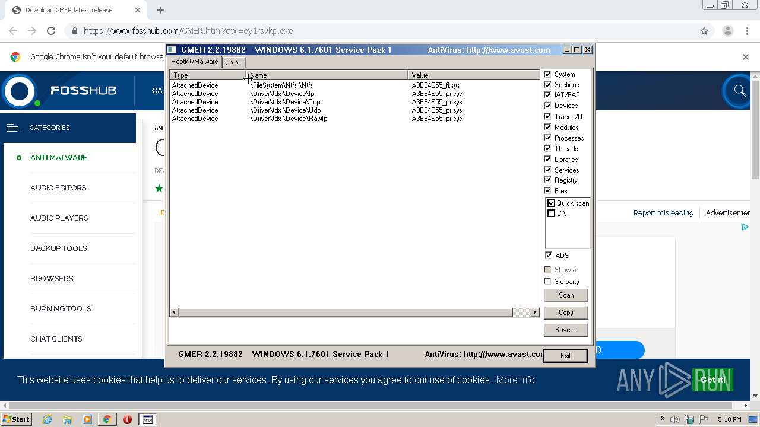Click the Chrome address bar URL
This screenshot has width=760, height=427.
point(188,31)
